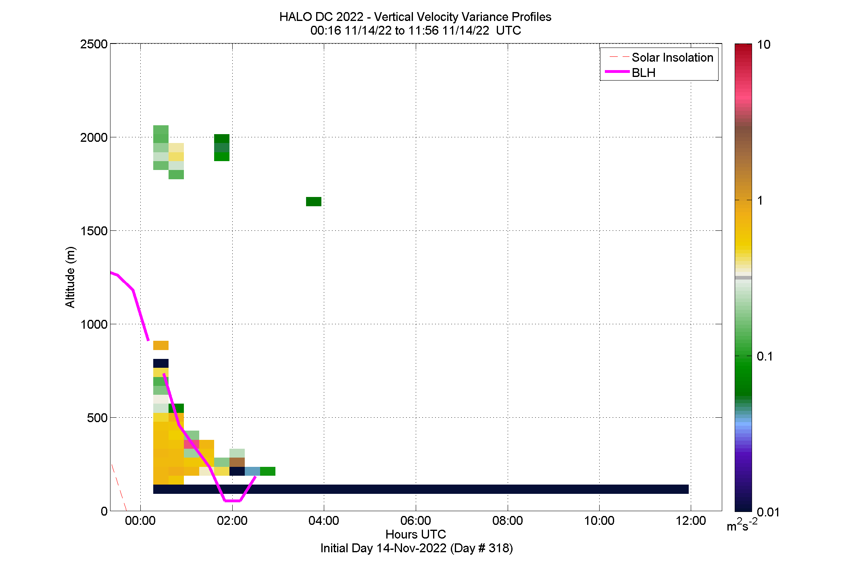Screen dimensions: 846x574
Task: Click the orange data cell just below 1000 m
Action: coord(161,345)
